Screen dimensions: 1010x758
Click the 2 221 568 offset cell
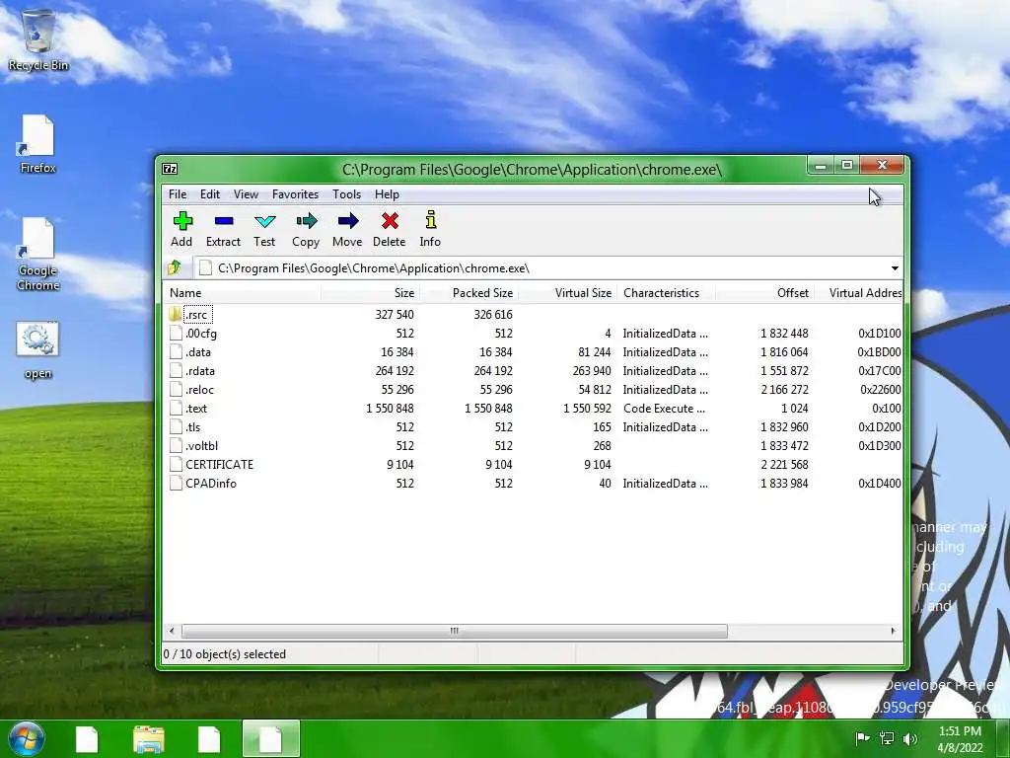pos(784,464)
